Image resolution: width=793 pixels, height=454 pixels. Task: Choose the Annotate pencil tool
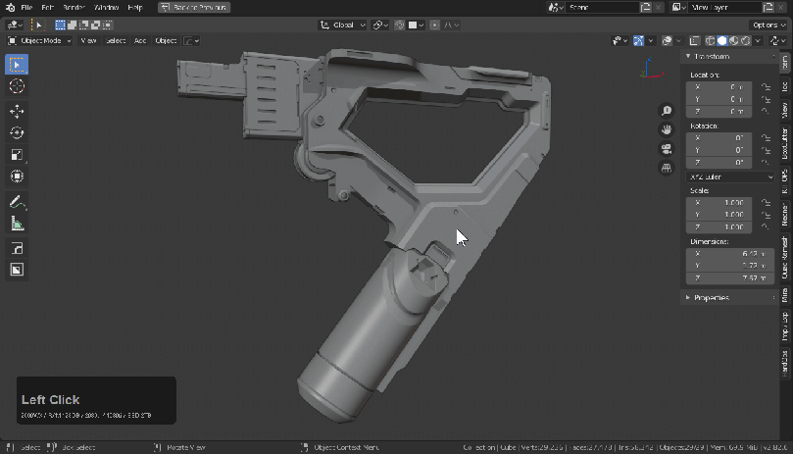pyautogui.click(x=17, y=202)
